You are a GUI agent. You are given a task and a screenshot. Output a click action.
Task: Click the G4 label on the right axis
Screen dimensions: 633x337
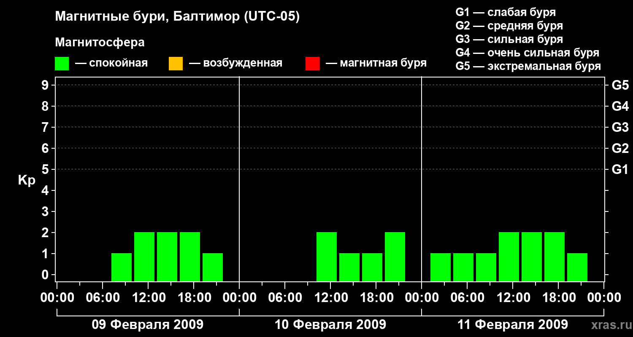(620, 106)
